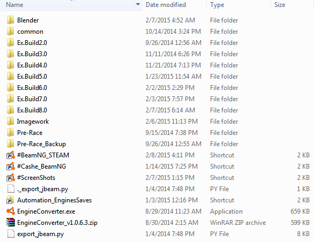Click the date 8/29/2014 11:23 AM
This screenshot has height=242, width=314.
173,211
